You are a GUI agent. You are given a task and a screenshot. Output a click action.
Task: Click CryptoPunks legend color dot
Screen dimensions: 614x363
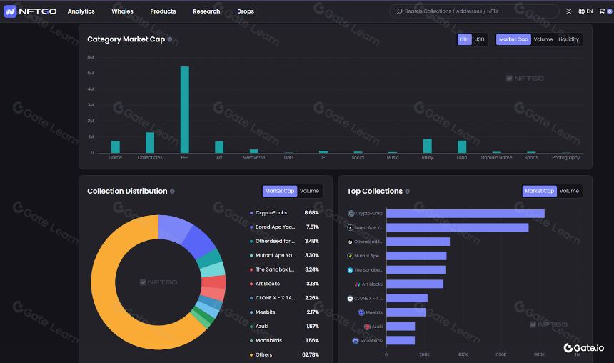(251, 213)
